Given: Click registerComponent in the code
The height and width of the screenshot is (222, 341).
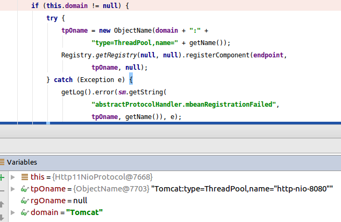Looking at the screenshot, I should pyautogui.click(x=217, y=55).
